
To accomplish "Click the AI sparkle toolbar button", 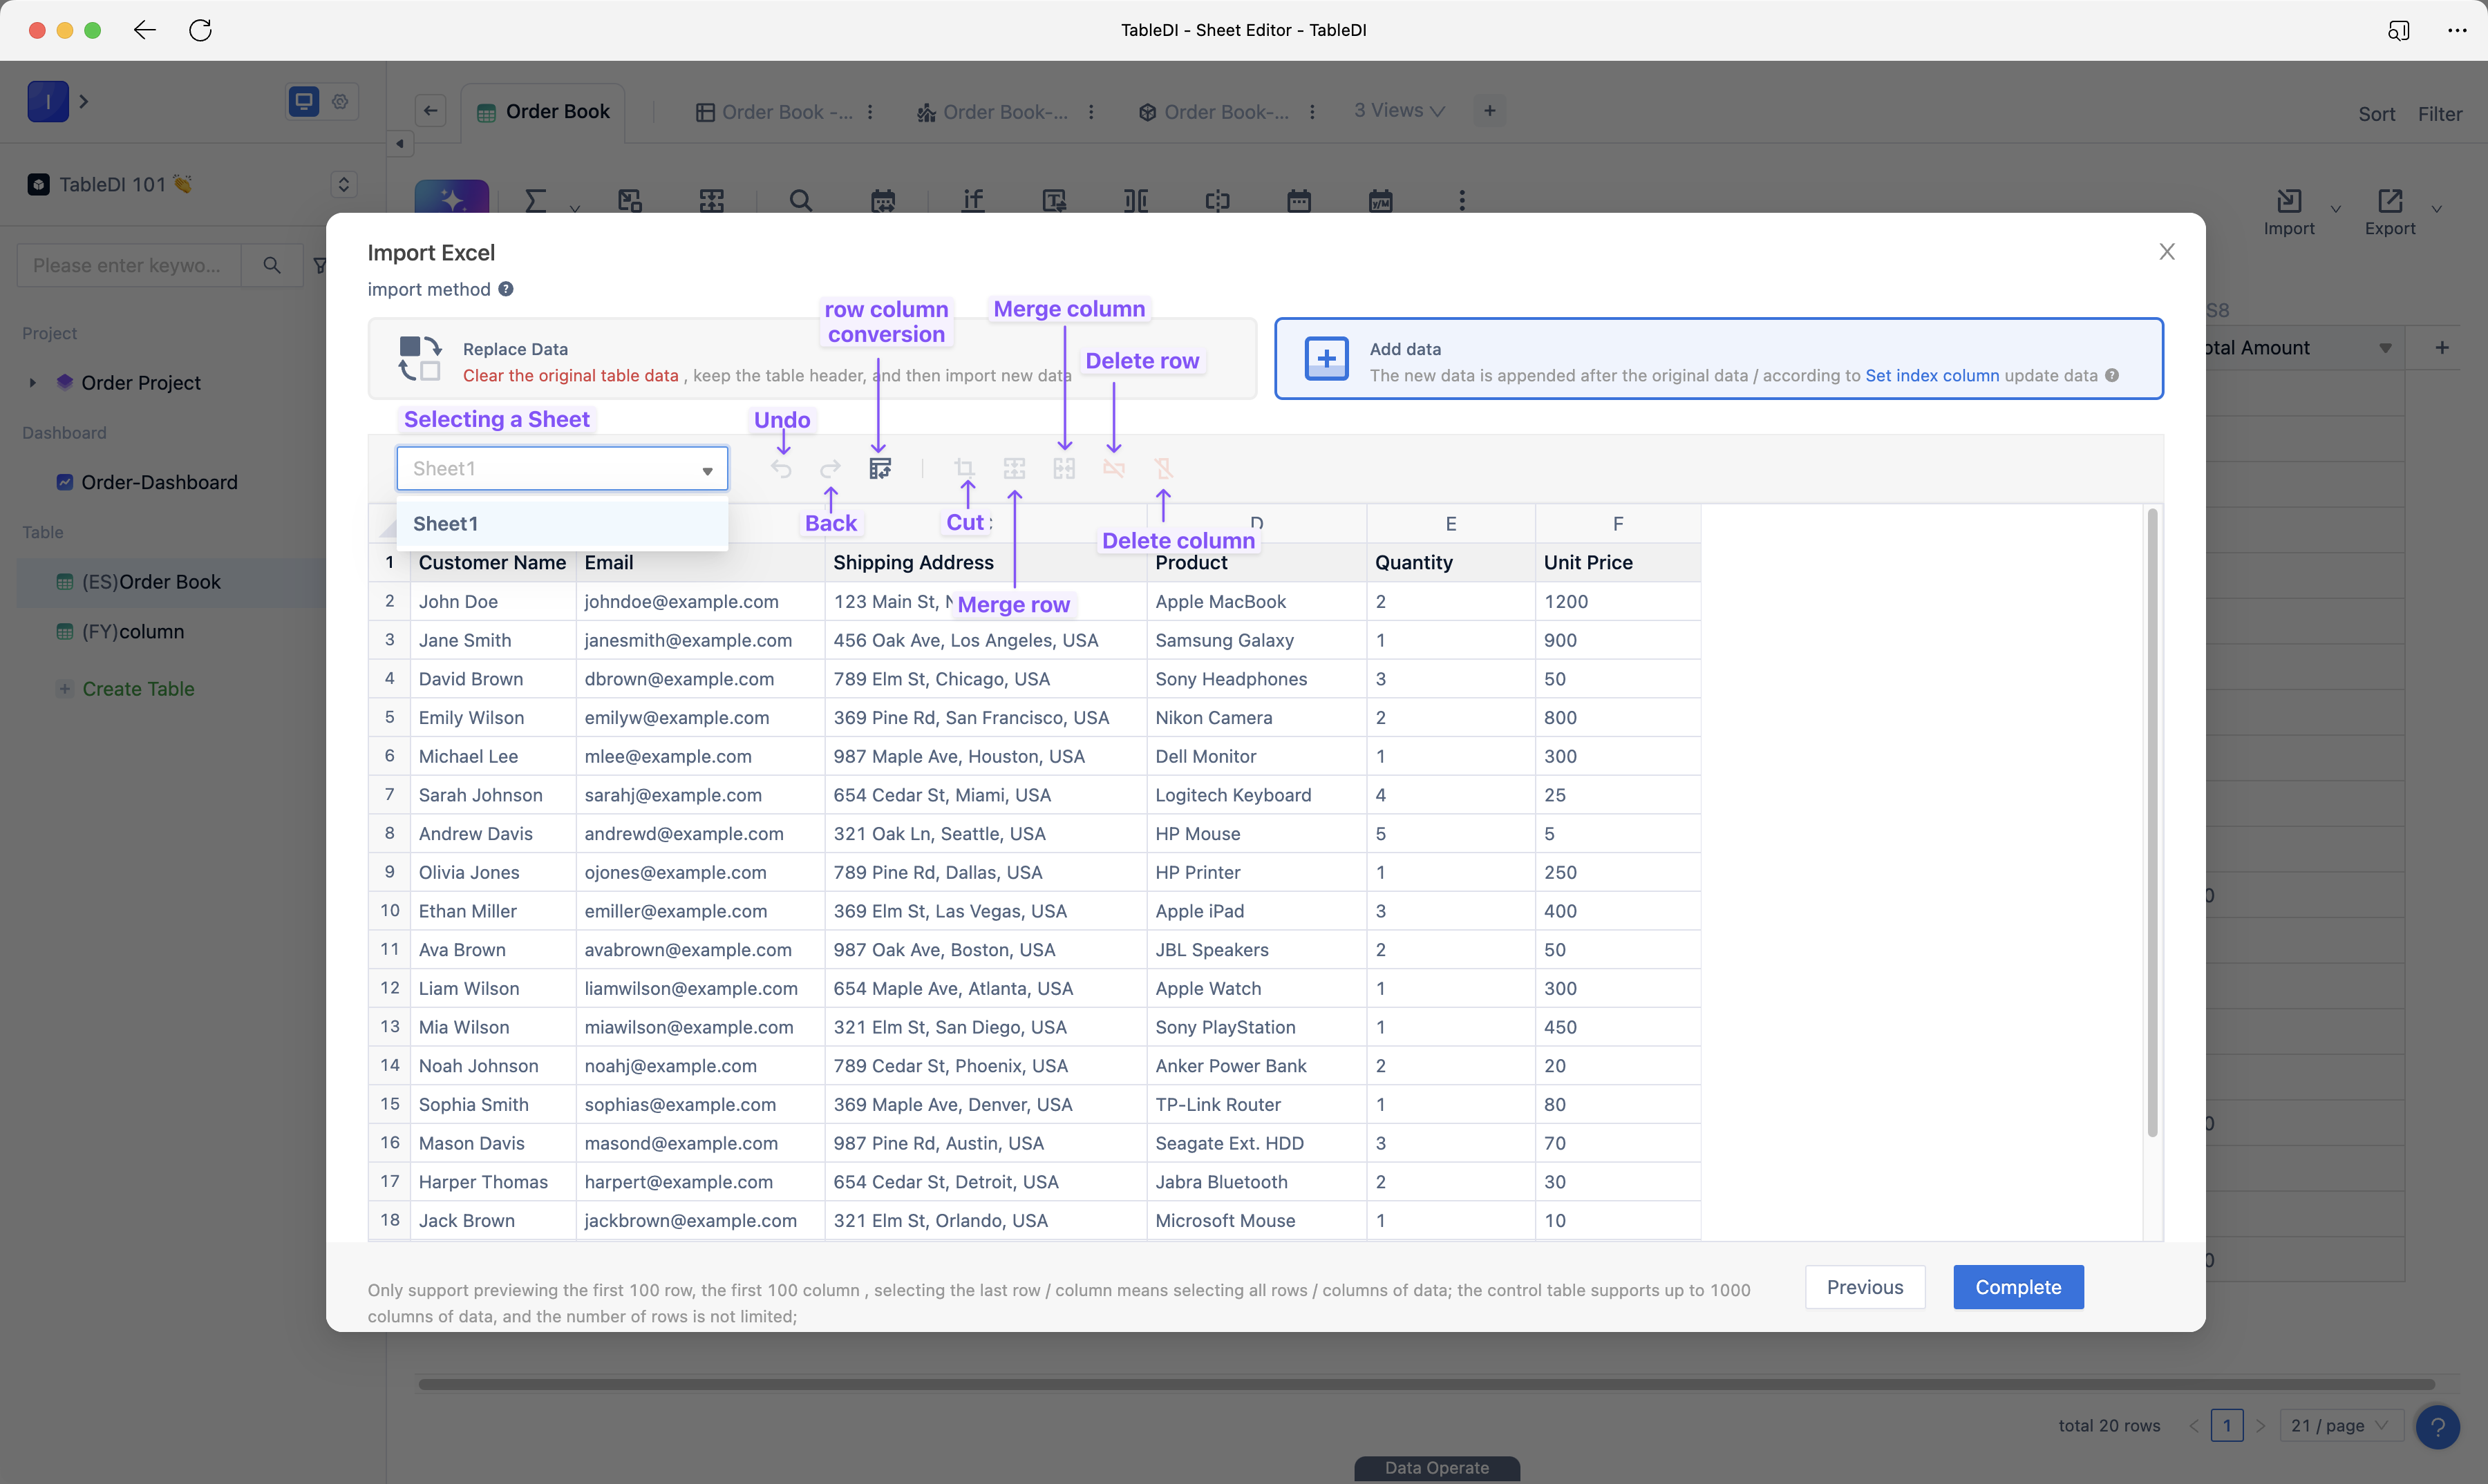I will [452, 198].
